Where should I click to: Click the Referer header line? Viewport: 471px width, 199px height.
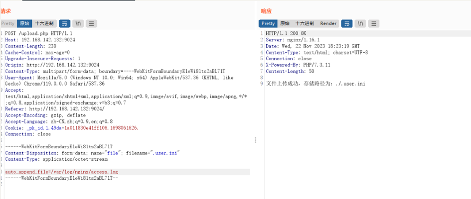[55, 109]
